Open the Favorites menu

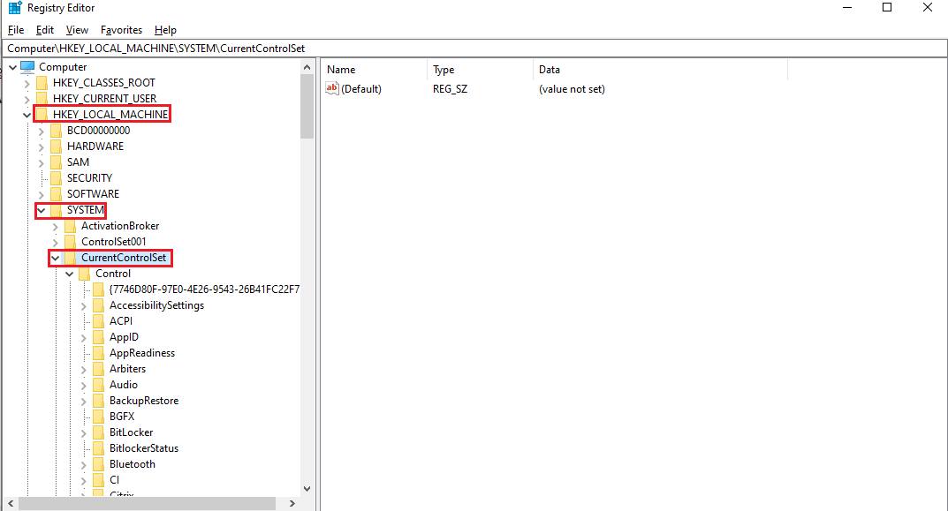(121, 30)
